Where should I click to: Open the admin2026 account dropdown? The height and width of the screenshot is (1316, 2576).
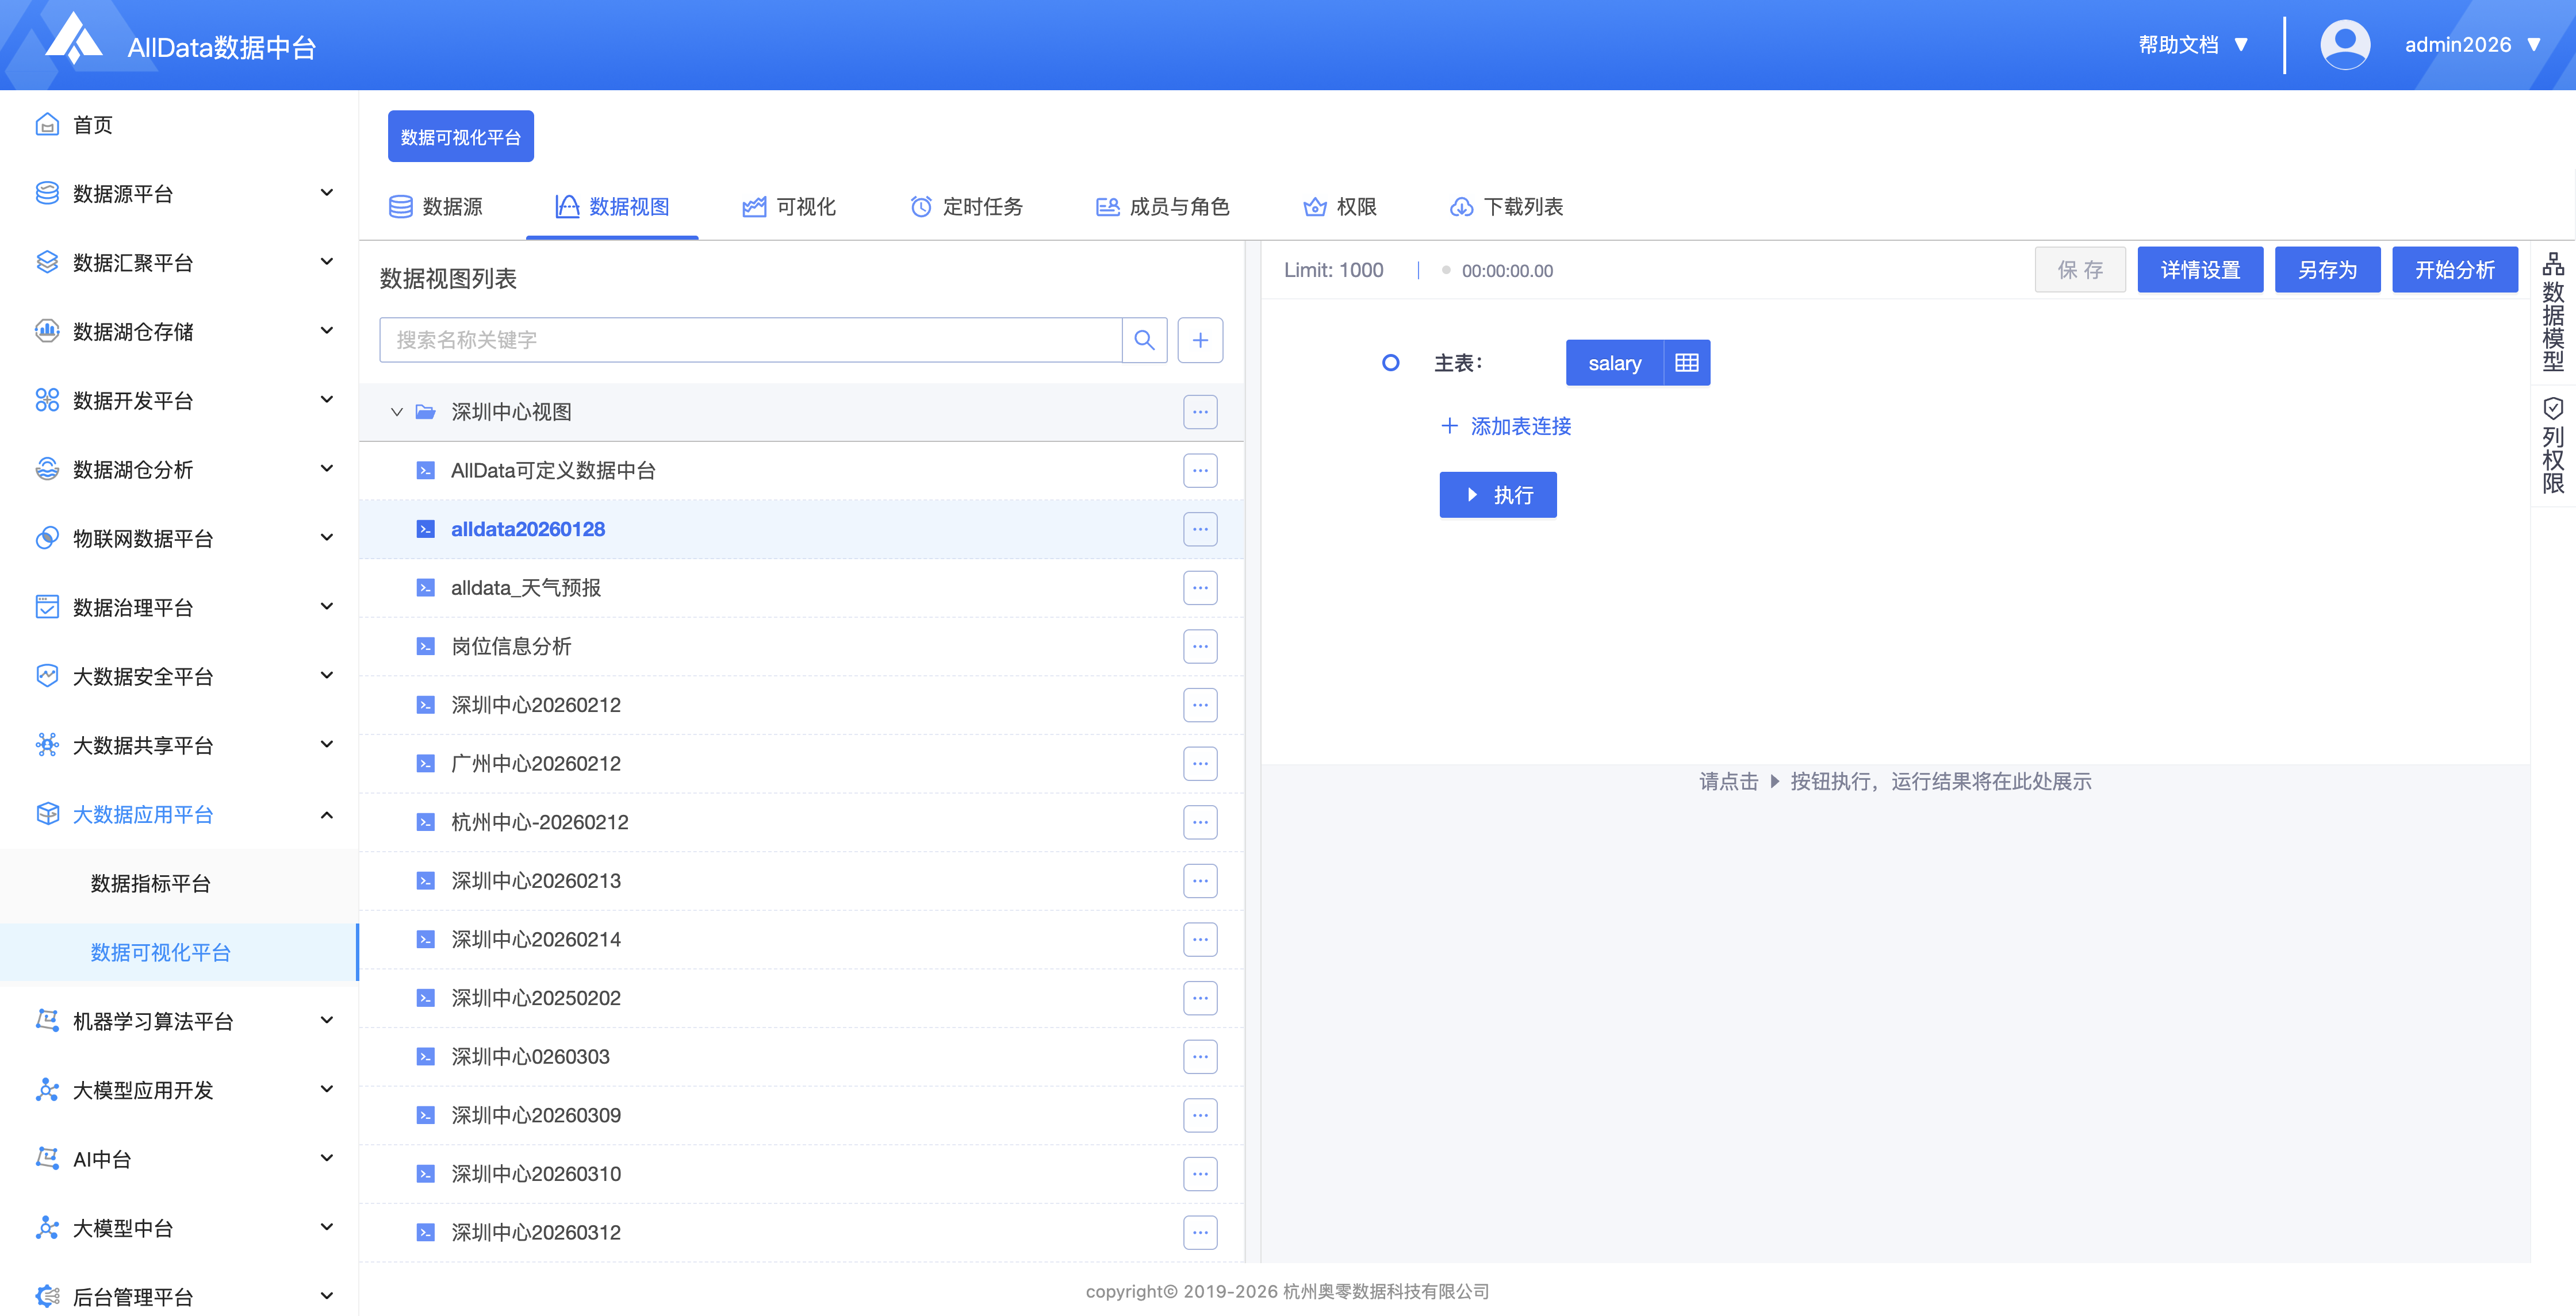click(x=2472, y=45)
